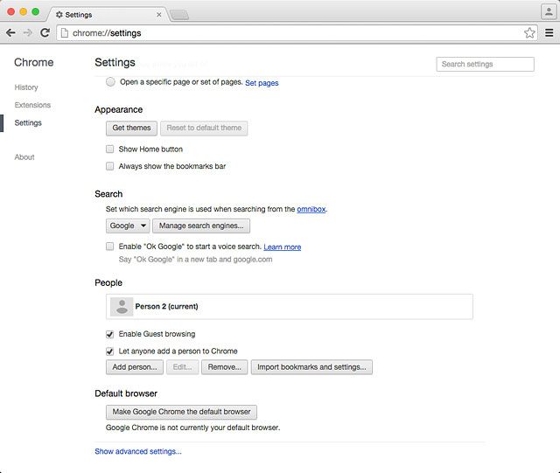Click the People section heading

click(x=108, y=282)
